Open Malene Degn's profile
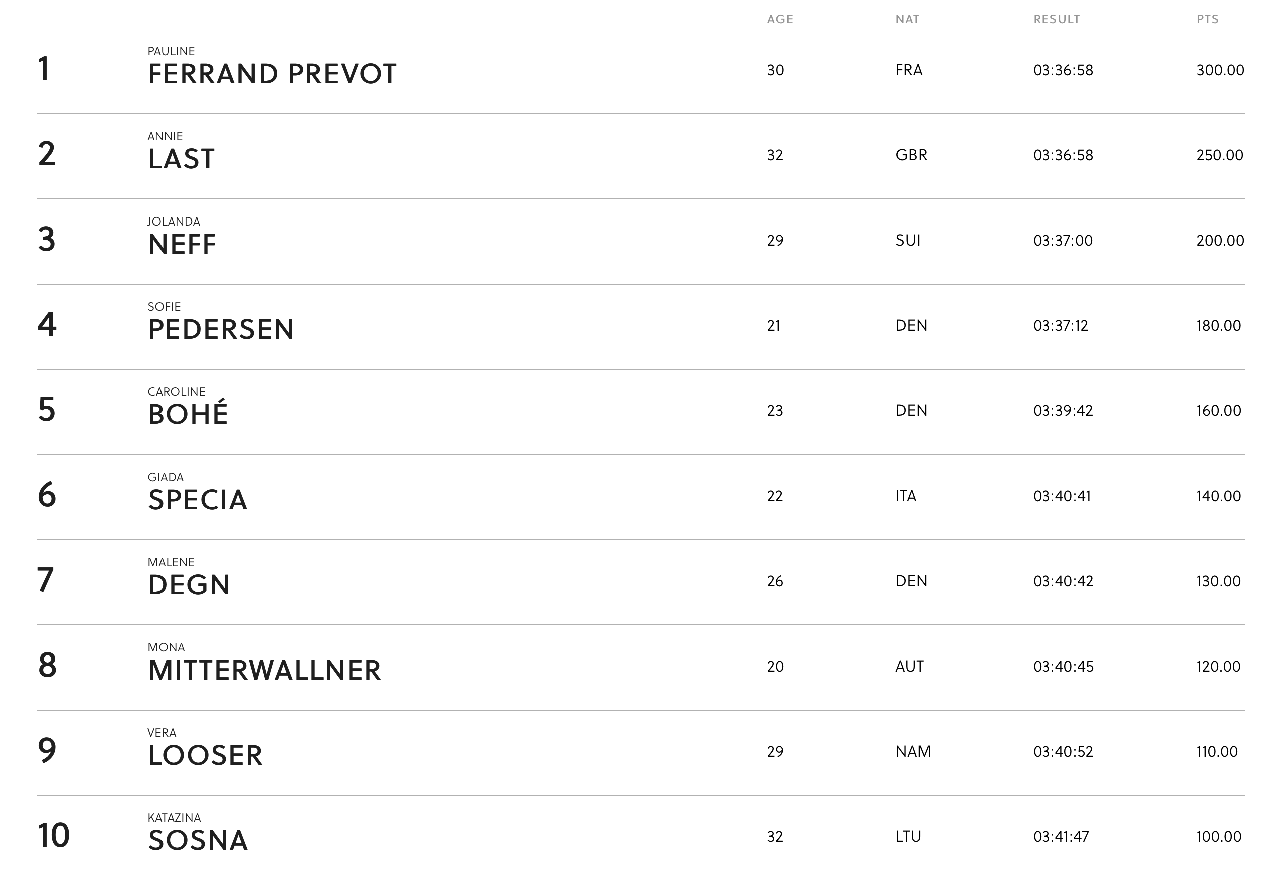The image size is (1284, 875). pos(189,585)
